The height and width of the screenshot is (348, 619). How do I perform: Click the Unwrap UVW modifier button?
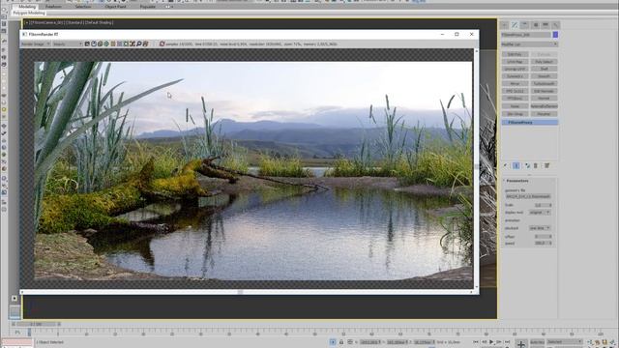[x=515, y=69]
